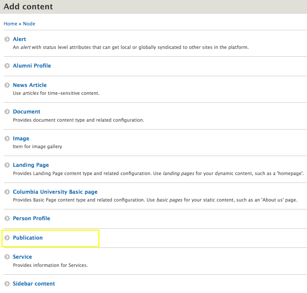Open the Node breadcrumb link

pos(29,24)
